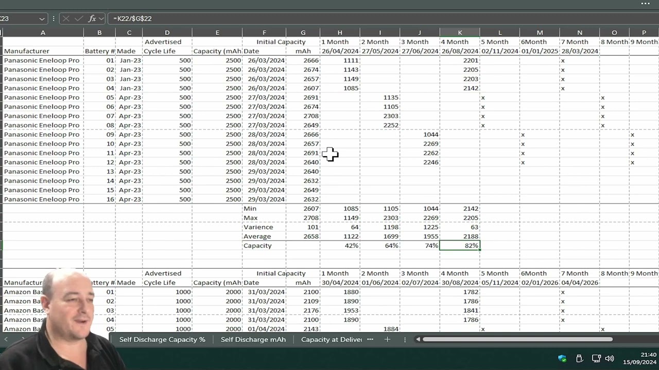
Task: Click the 02/11/2024 date header
Action: [499, 51]
